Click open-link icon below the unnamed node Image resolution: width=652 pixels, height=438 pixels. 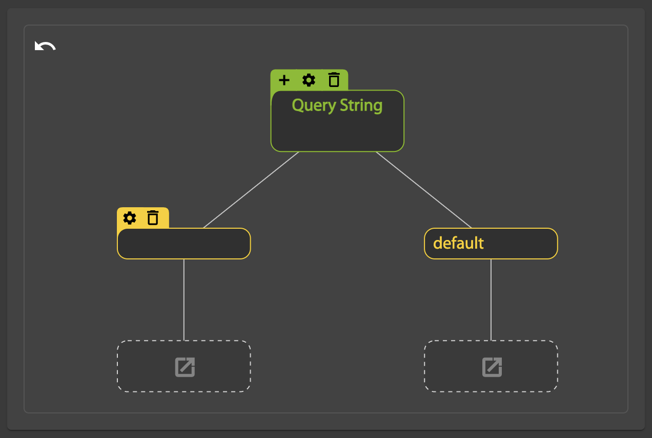pyautogui.click(x=185, y=367)
